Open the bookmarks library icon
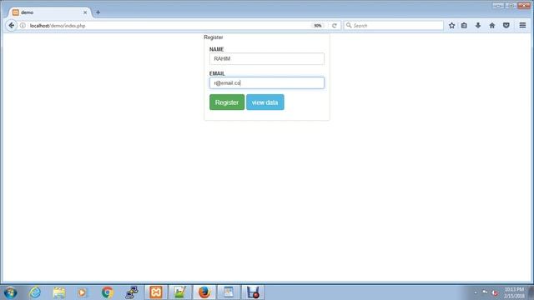Image resolution: width=534 pixels, height=300 pixels. point(464,26)
